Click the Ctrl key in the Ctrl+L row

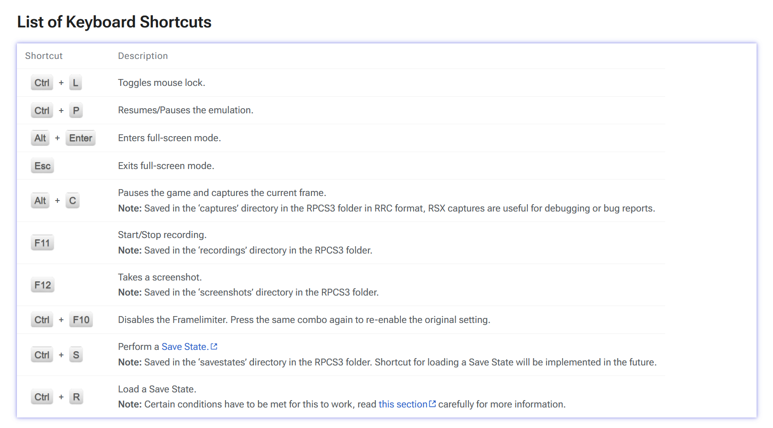42,83
